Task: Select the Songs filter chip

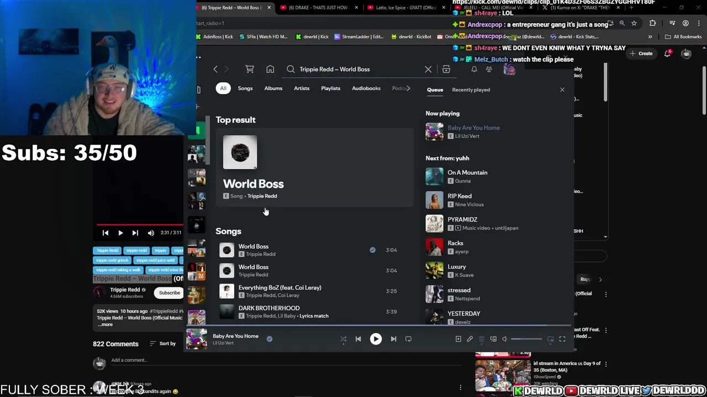Action: [x=245, y=88]
